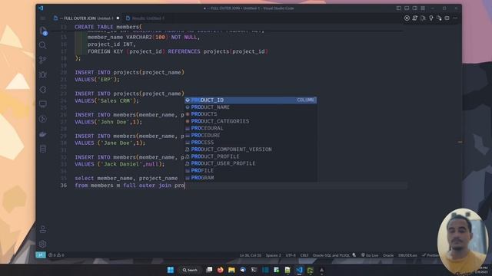Select PRODUCT_PROFILE suggestion
This screenshot has height=276, width=492.
251,156
